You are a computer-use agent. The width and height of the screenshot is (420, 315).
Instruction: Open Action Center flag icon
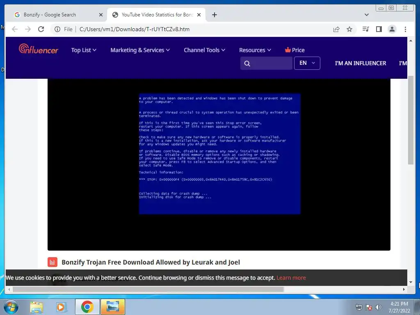click(x=369, y=308)
